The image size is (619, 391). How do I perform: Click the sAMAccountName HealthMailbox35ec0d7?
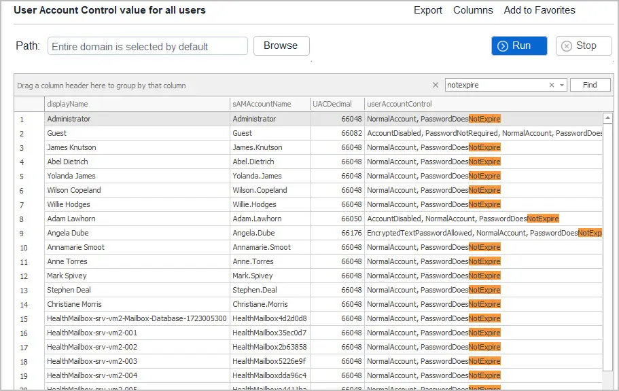[270, 333]
